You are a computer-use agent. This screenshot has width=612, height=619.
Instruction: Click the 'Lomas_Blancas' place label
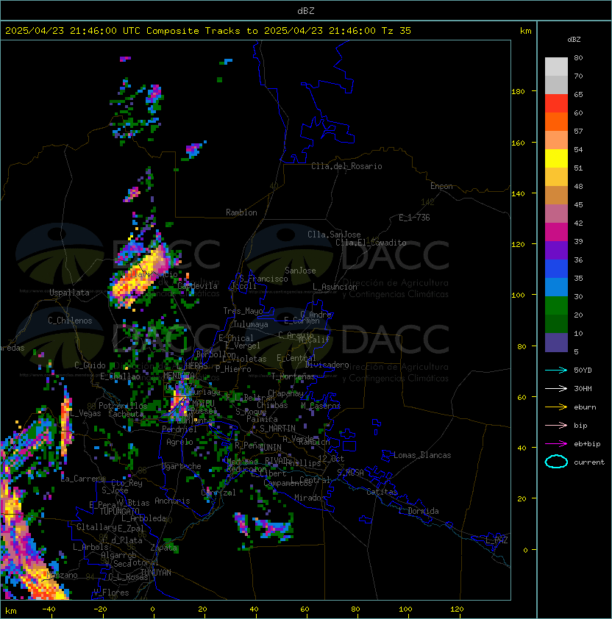(x=422, y=455)
